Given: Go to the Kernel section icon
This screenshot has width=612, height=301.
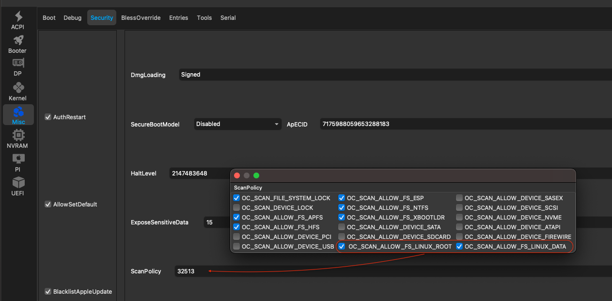Looking at the screenshot, I should (18, 88).
